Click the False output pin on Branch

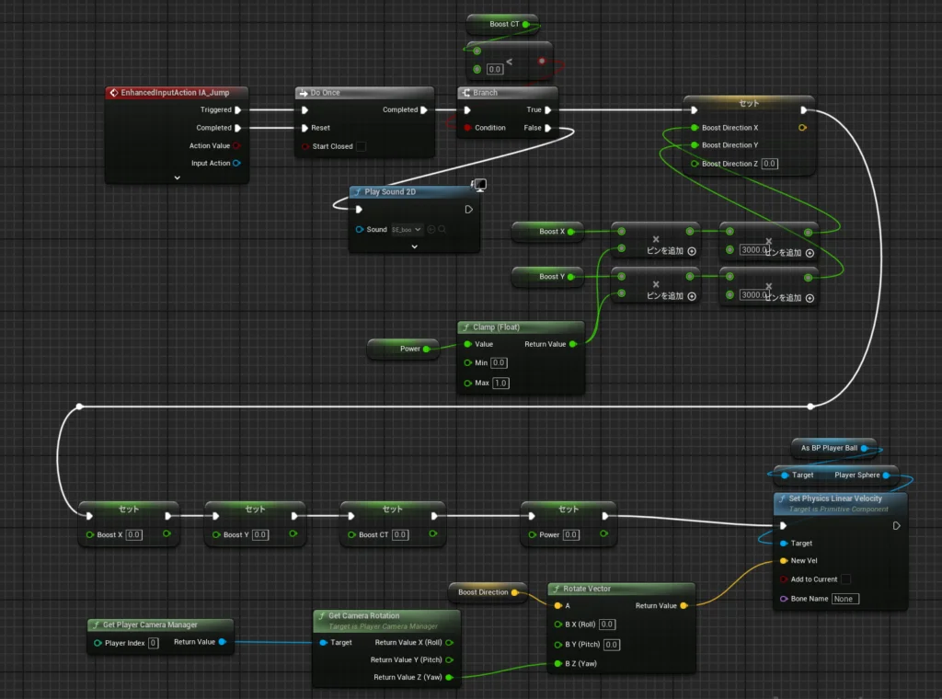pos(548,128)
